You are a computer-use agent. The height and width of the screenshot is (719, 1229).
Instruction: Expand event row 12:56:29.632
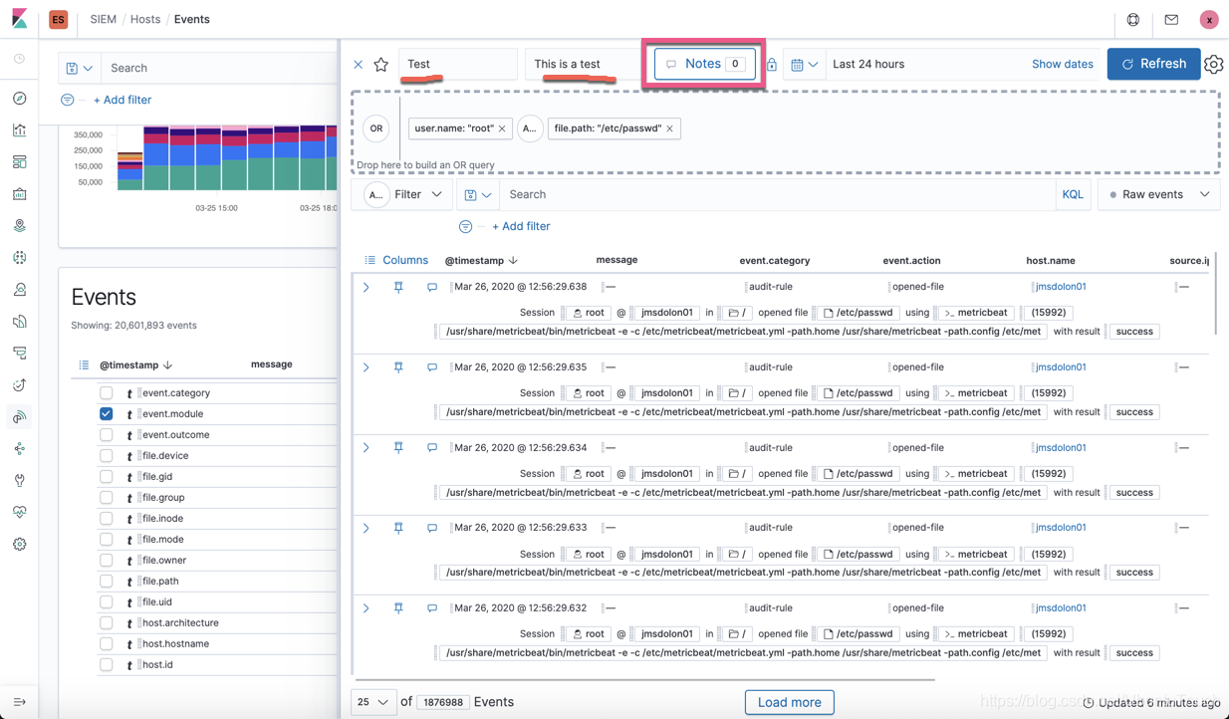[x=367, y=608]
